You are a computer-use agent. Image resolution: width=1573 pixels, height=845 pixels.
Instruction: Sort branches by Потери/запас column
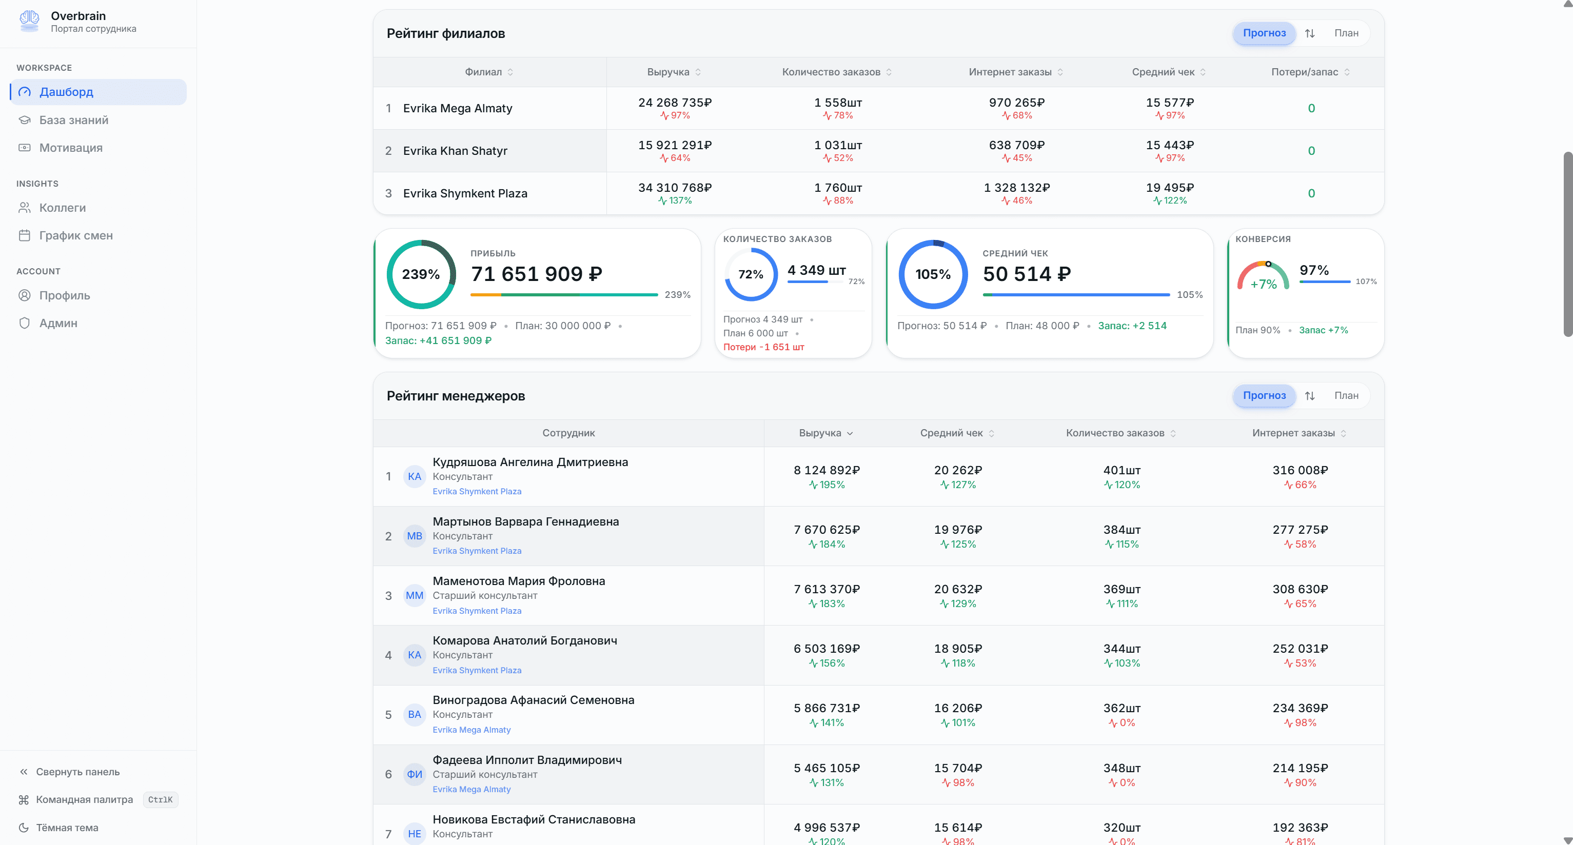coord(1310,72)
